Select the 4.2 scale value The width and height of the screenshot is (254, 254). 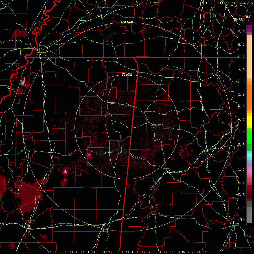click(241, 120)
